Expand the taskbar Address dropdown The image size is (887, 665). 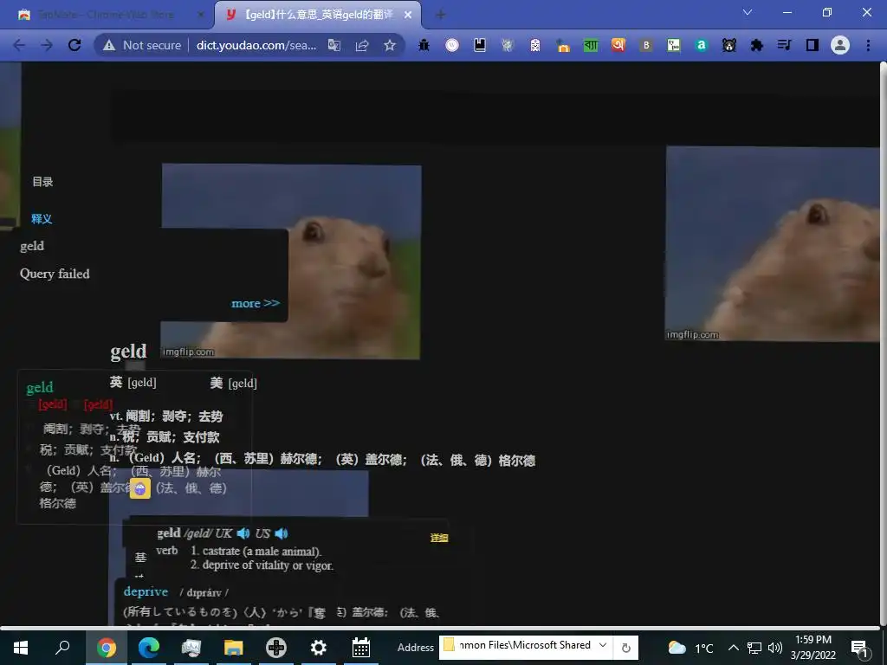(x=603, y=645)
